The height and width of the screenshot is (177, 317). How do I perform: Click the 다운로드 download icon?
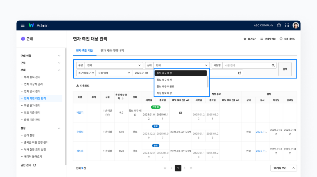(78, 86)
